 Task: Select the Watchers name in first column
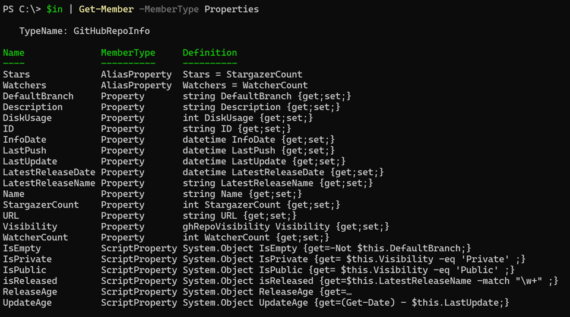(24, 85)
